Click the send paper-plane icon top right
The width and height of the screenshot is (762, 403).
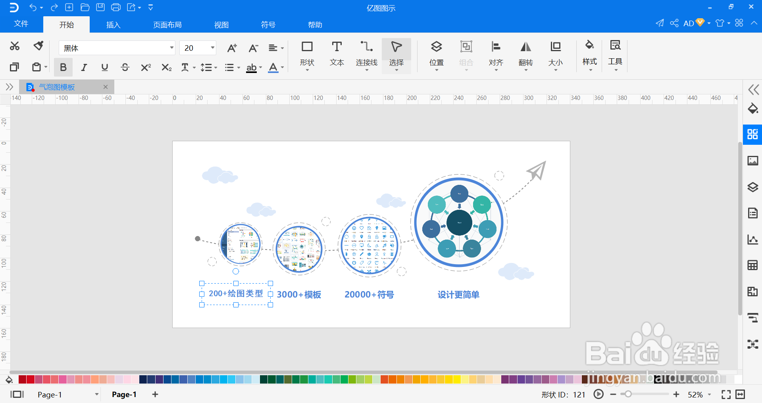click(660, 23)
